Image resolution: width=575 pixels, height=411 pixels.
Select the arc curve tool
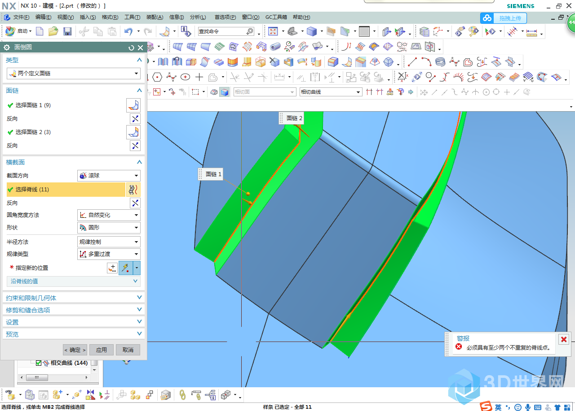(x=426, y=61)
